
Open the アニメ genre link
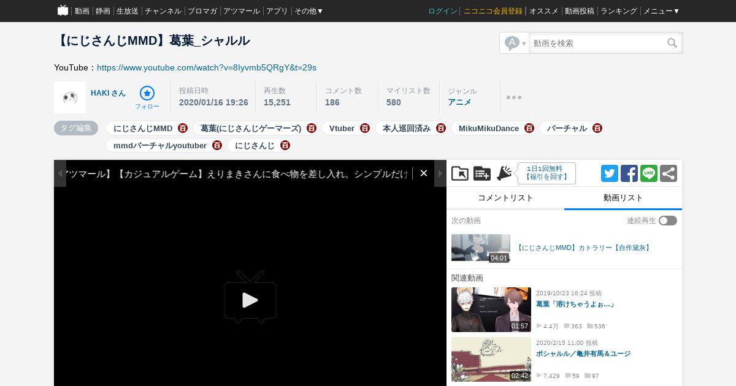459,102
